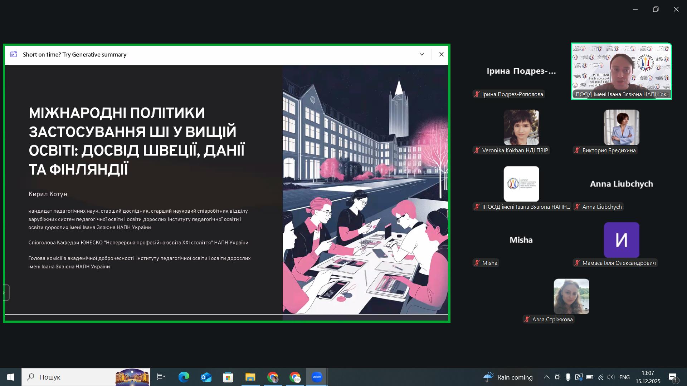Select Veronika Kokhan's video thumbnail

click(x=521, y=127)
